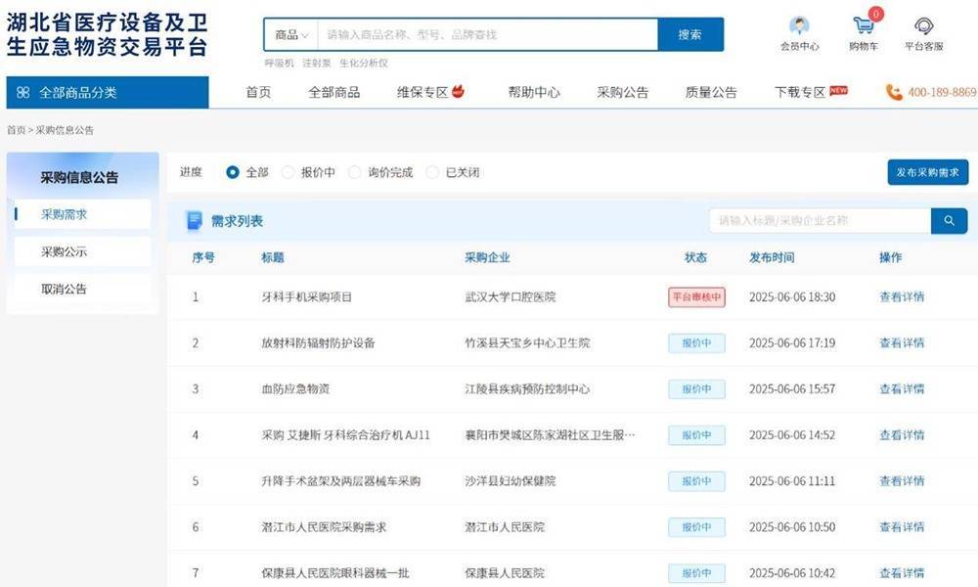Click company 竹溪县天宝乡中心卫生院

527,343
